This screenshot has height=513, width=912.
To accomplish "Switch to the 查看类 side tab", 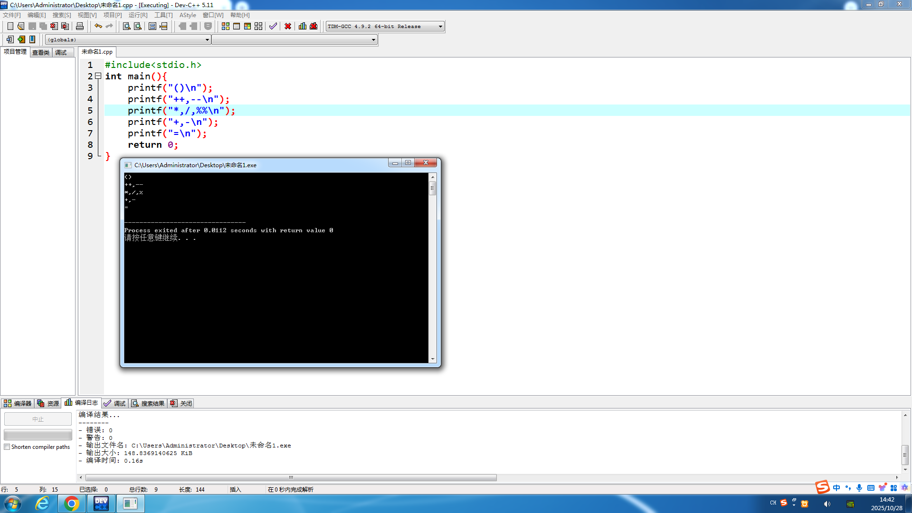I will pos(41,52).
